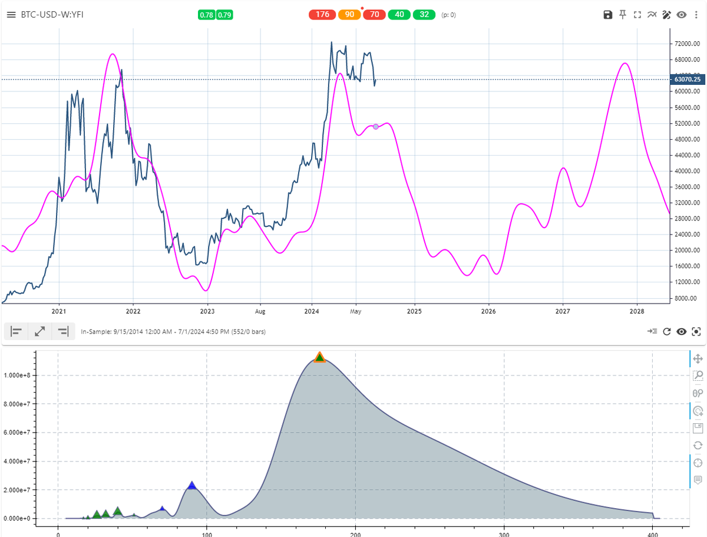
Task: Select the Box Zoom tool in spectrum toolbar
Action: 698,375
